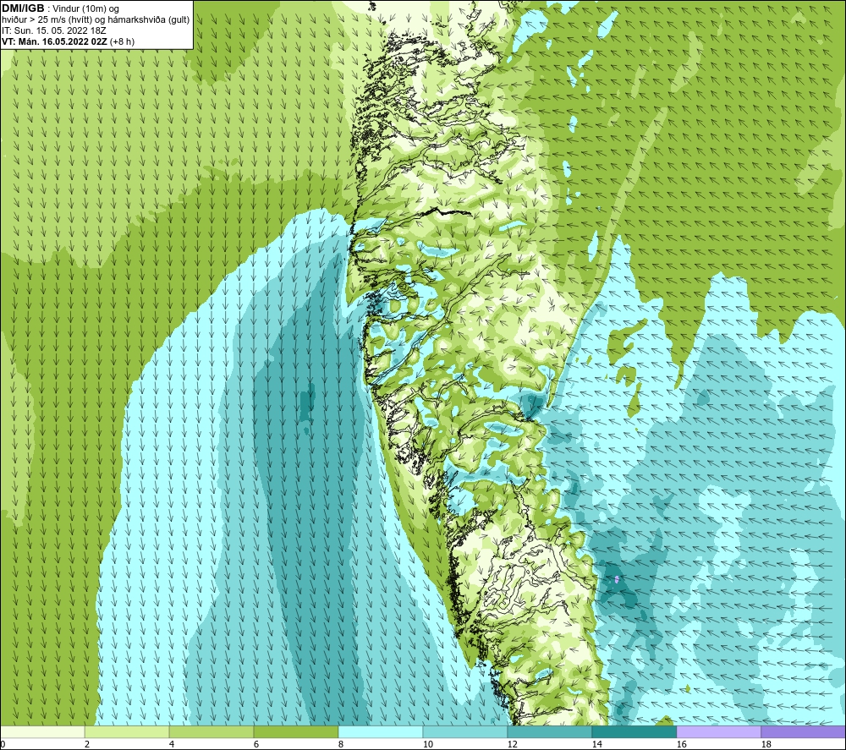Click the 18+ m/s purple legend swatch

pos(804,731)
